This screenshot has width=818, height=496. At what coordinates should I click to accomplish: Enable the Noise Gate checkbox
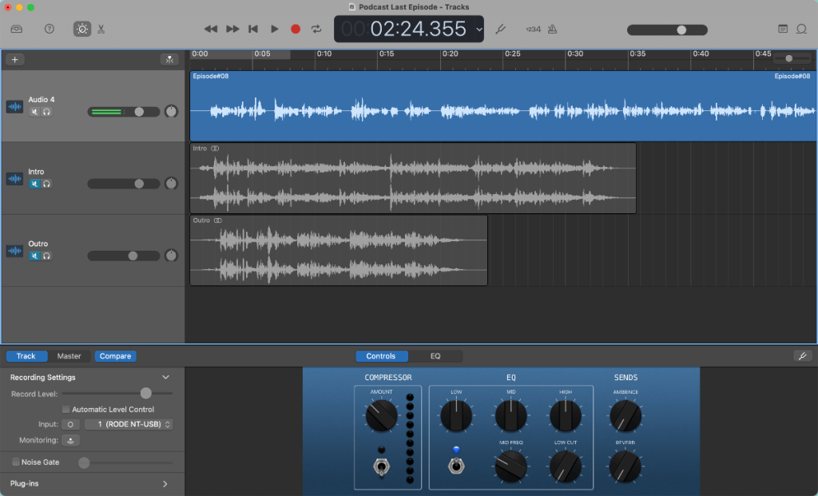[x=16, y=462]
